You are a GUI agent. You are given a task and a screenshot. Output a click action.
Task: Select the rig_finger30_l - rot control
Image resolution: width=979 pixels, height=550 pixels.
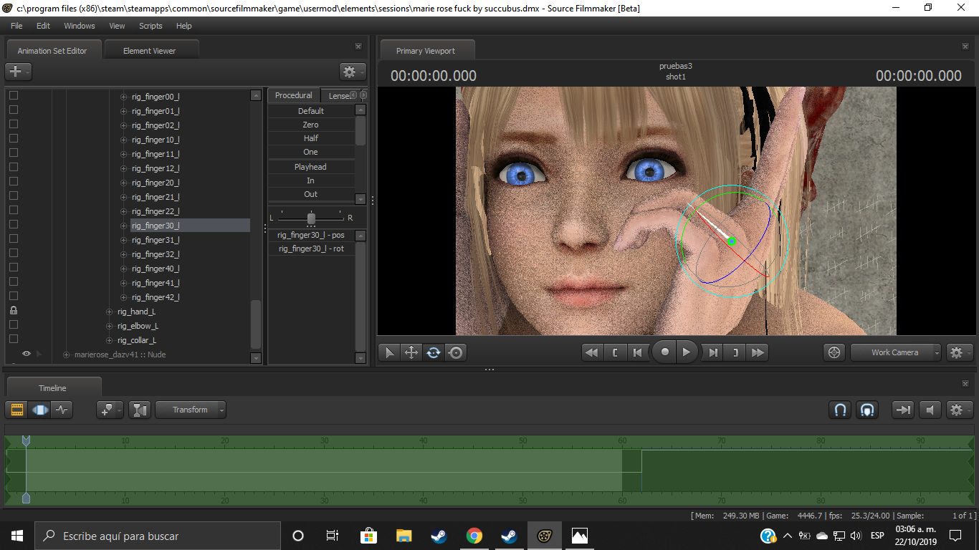pos(311,249)
